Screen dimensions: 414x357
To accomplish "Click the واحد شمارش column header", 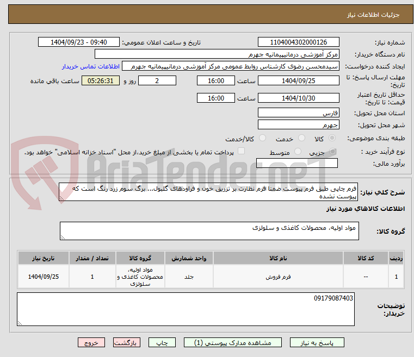I will (x=189, y=258).
